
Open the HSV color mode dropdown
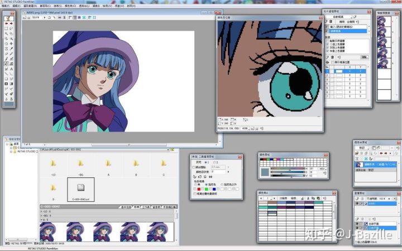(322, 169)
